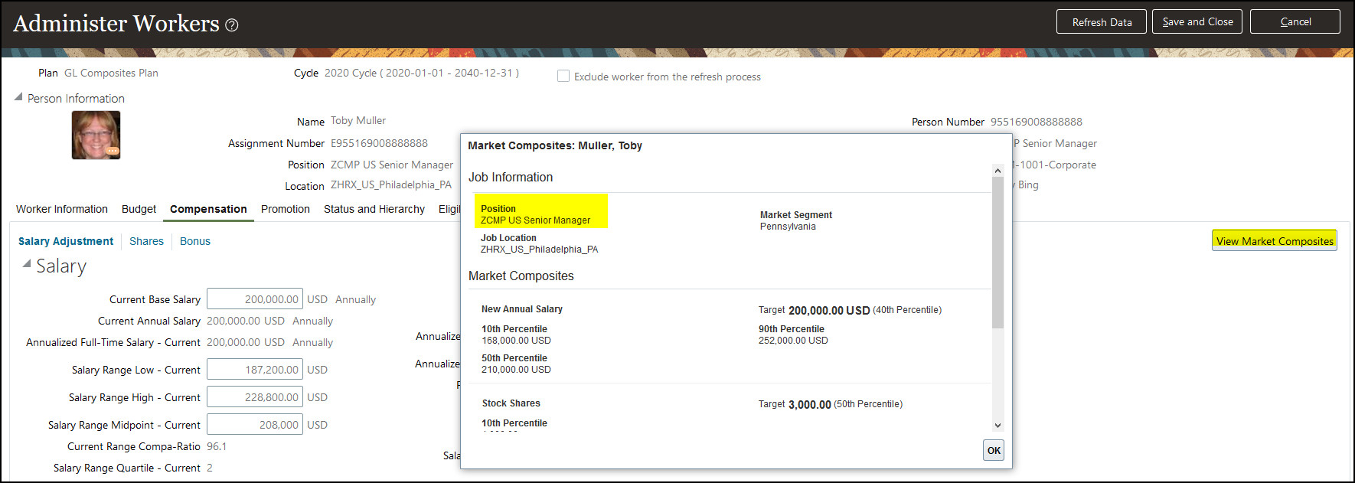Collapse the Person Information section
The height and width of the screenshot is (483, 1355).
point(18,97)
